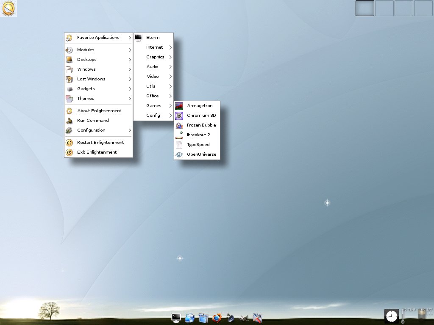
Task: Click the TypeSpeed document icon
Action: coord(179,145)
